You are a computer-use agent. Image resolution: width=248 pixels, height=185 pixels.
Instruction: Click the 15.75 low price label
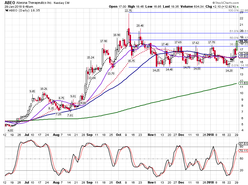(131, 61)
